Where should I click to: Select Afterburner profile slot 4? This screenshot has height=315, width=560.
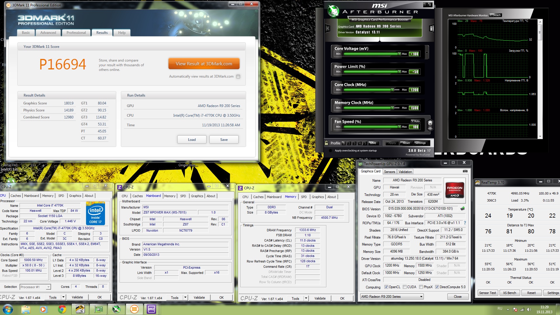tap(360, 143)
